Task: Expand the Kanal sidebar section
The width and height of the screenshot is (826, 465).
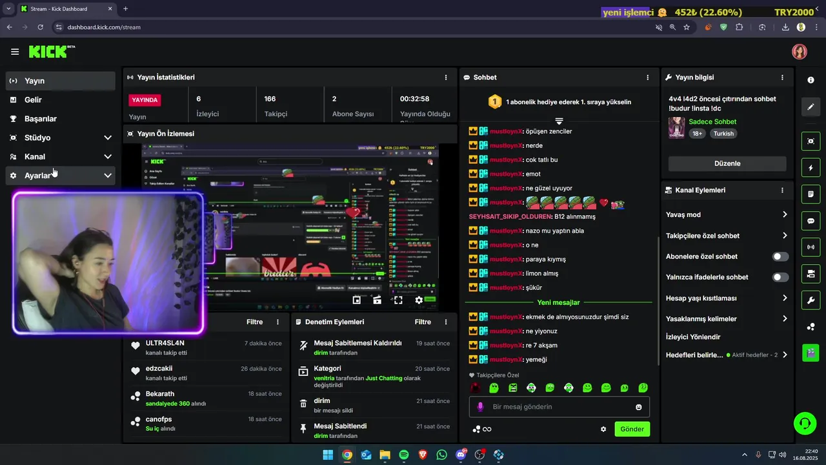Action: [x=61, y=156]
